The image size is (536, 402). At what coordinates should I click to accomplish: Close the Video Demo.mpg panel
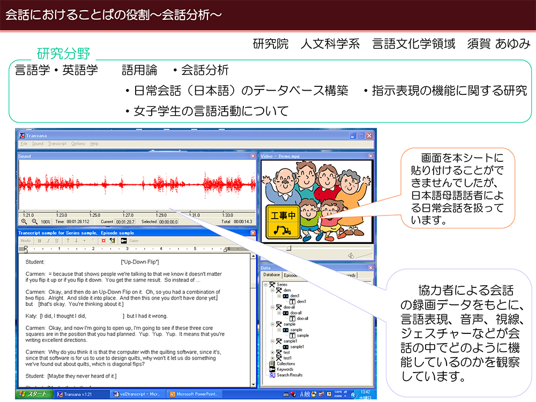pyautogui.click(x=370, y=156)
